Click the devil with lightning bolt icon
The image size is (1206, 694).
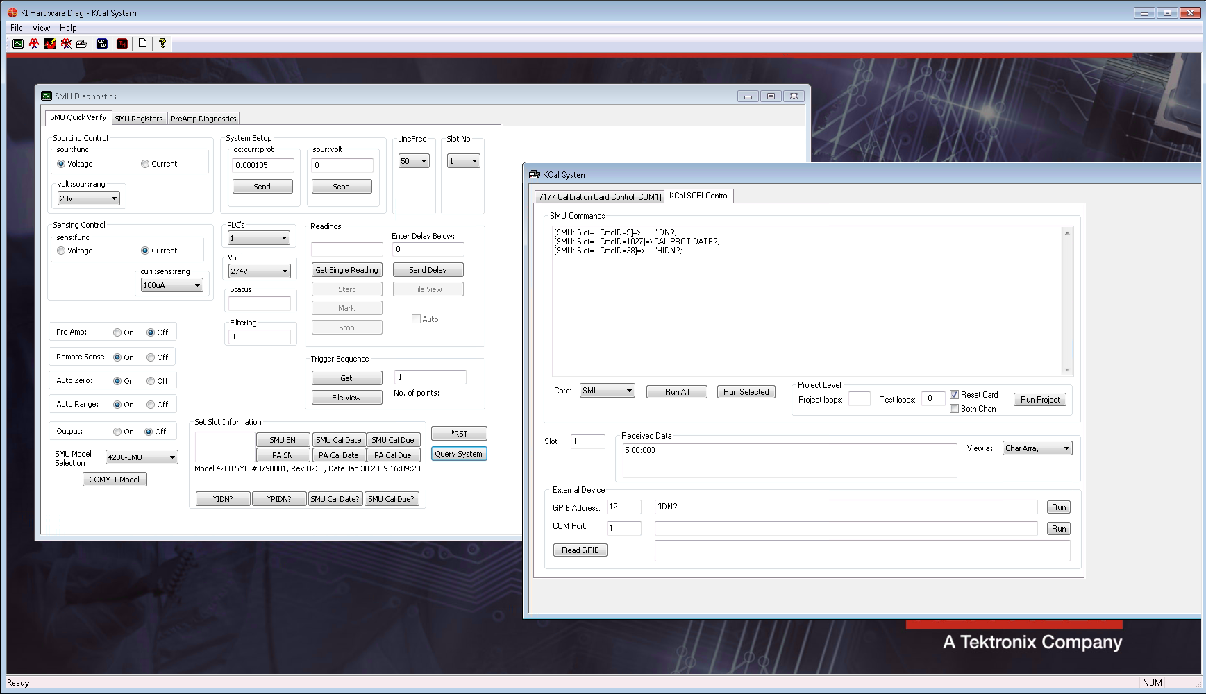(x=50, y=43)
